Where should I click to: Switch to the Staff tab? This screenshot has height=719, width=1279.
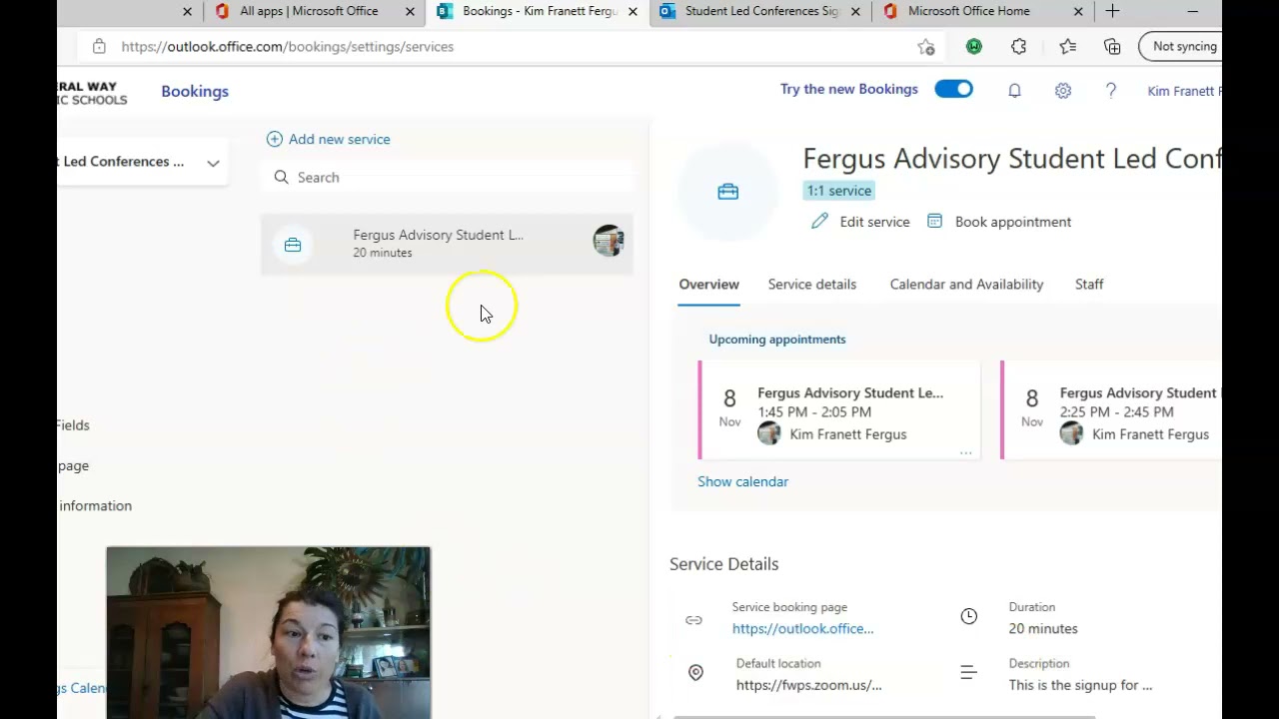click(1089, 285)
